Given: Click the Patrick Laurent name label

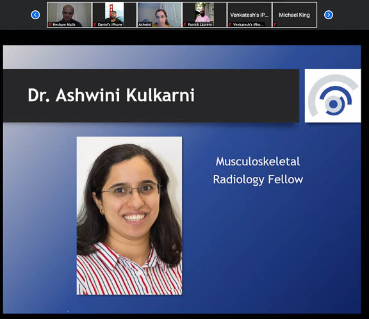Looking at the screenshot, I should (x=201, y=24).
